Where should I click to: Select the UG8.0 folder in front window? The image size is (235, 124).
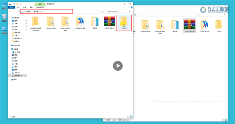tap(124, 23)
